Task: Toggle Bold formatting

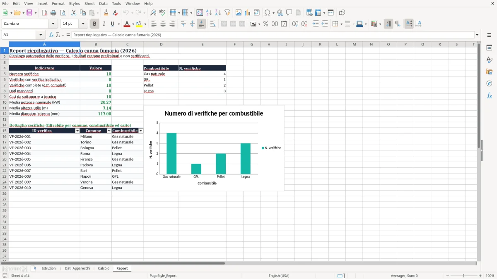Action: point(95,24)
